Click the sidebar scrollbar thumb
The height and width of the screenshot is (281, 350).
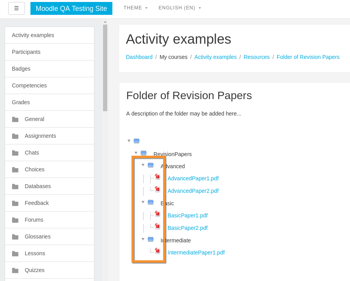pyautogui.click(x=105, y=68)
